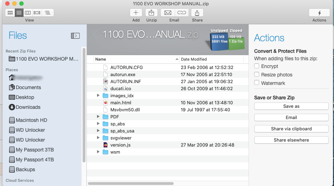Open Downloads in Places sidebar
Image resolution: width=334 pixels, height=186 pixels.
(x=25, y=107)
